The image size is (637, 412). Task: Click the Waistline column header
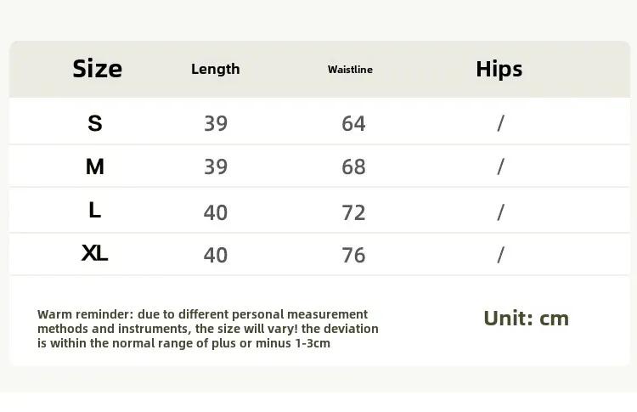click(350, 70)
